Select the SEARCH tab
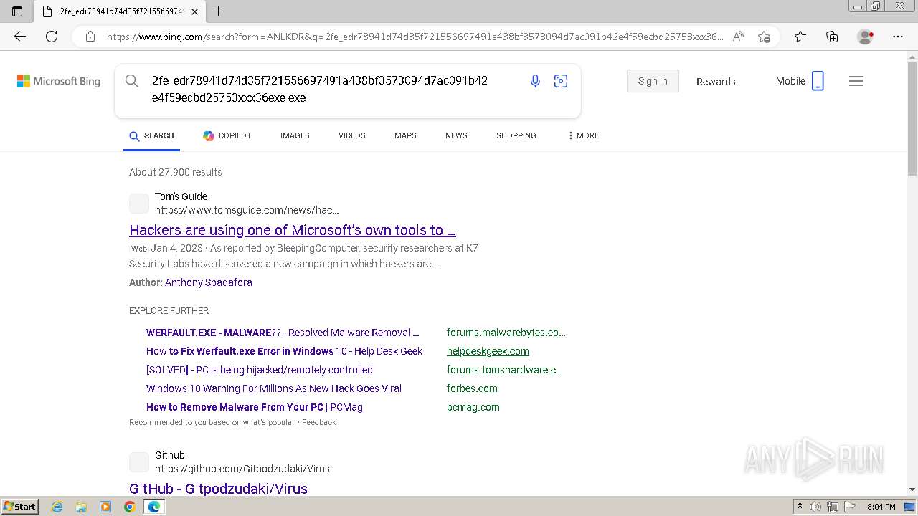Image resolution: width=918 pixels, height=516 pixels. pyautogui.click(x=151, y=135)
